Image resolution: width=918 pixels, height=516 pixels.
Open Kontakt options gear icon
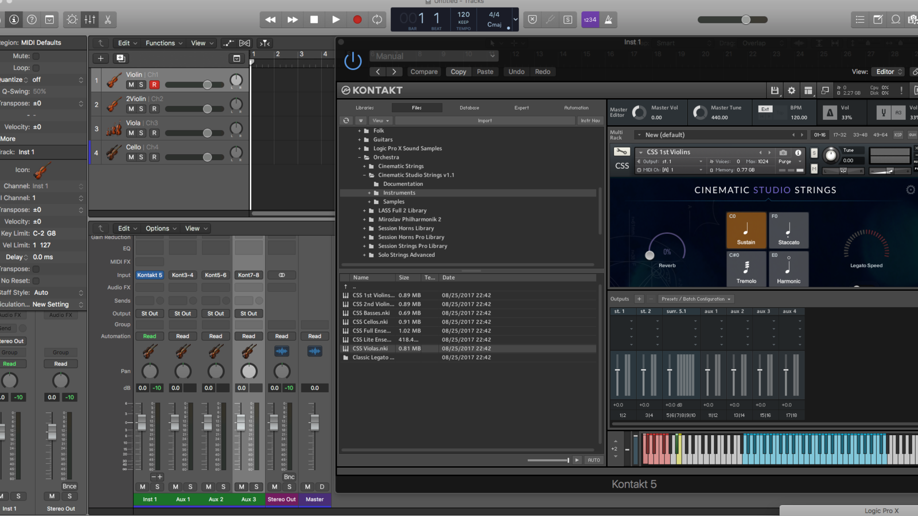tap(792, 91)
